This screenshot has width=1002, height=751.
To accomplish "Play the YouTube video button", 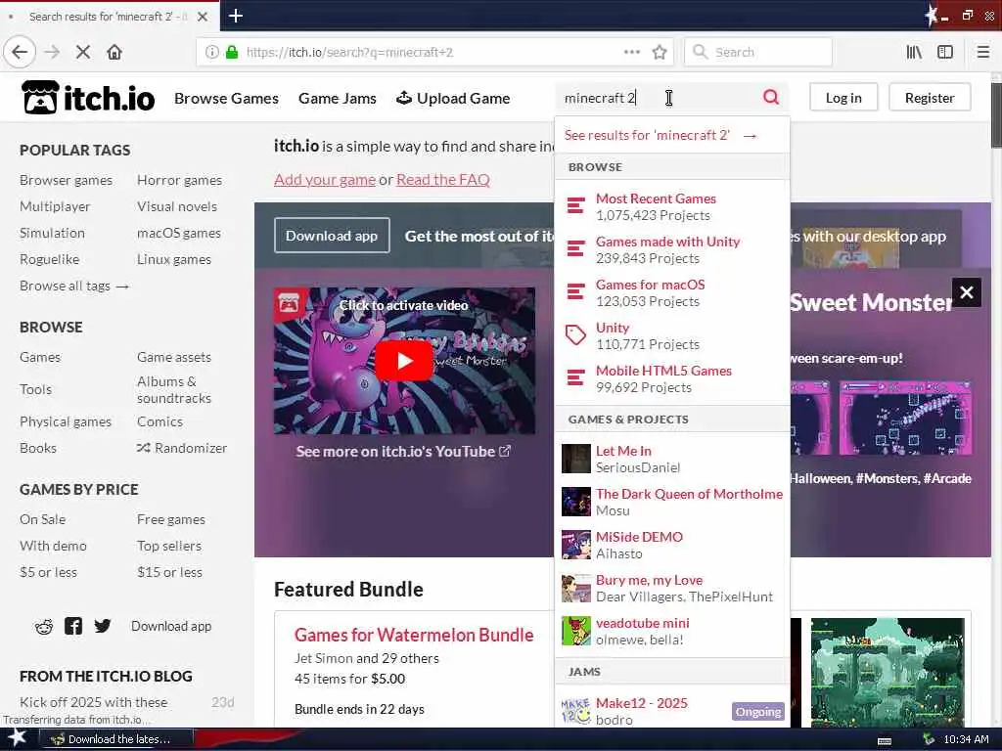I will tap(404, 361).
